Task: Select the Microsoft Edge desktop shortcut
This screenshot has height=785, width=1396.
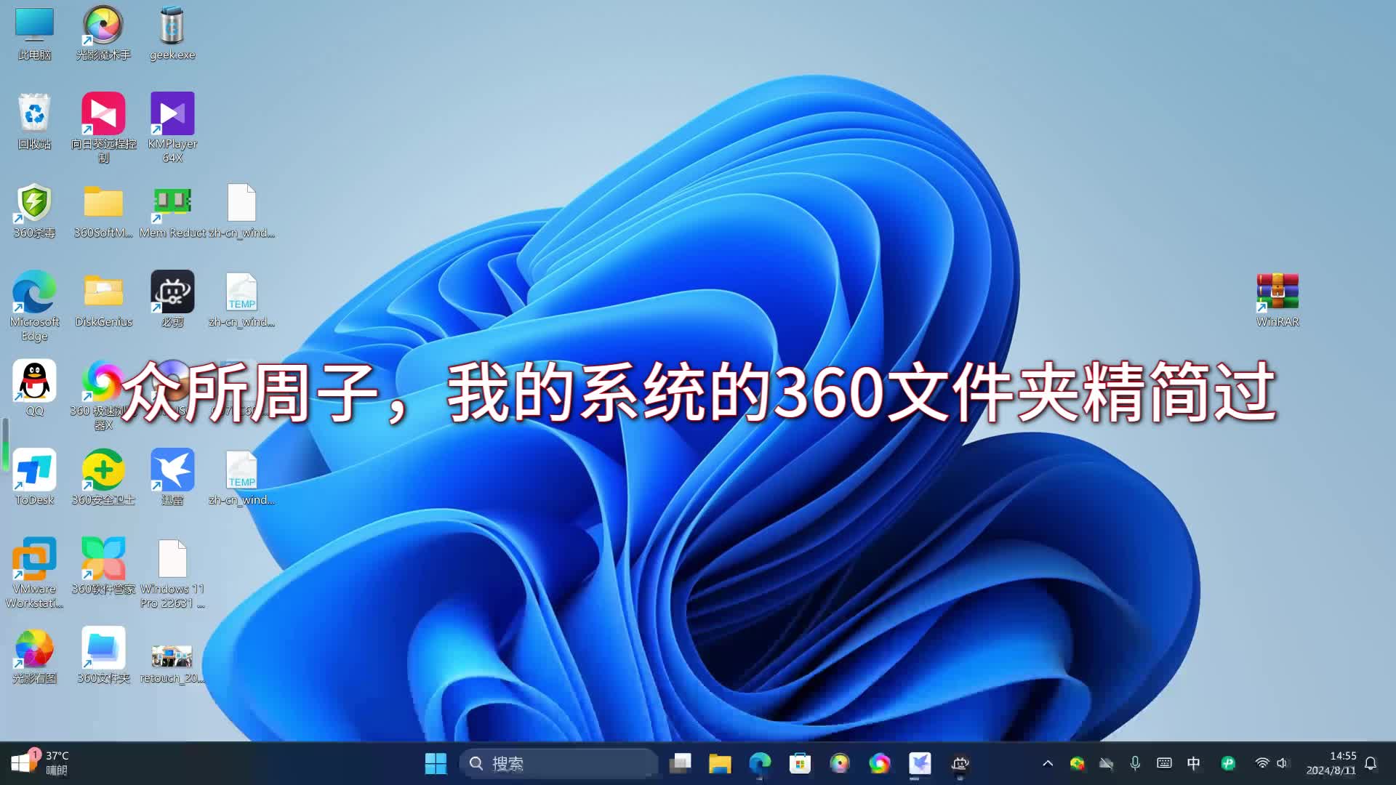Action: coord(34,306)
